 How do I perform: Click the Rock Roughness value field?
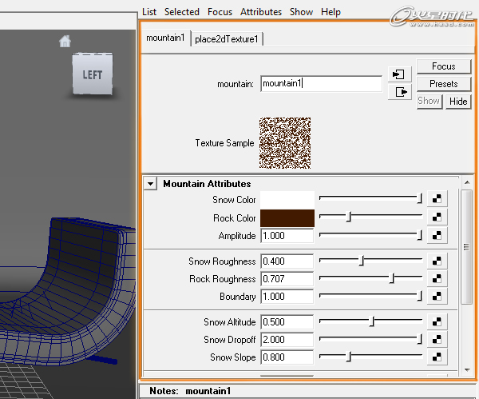pos(287,279)
